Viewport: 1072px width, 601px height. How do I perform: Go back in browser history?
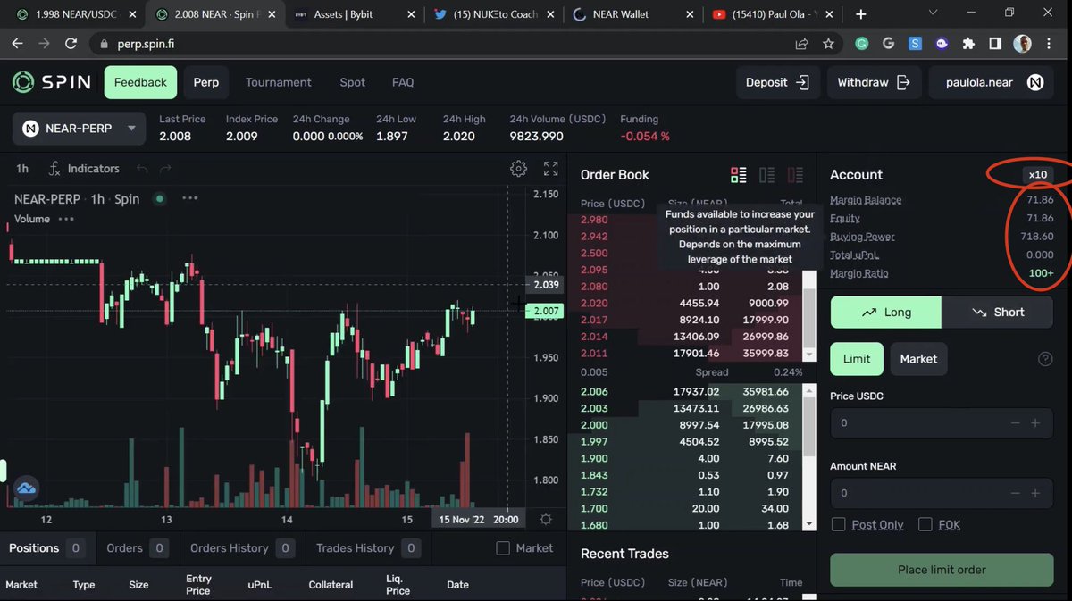(19, 44)
